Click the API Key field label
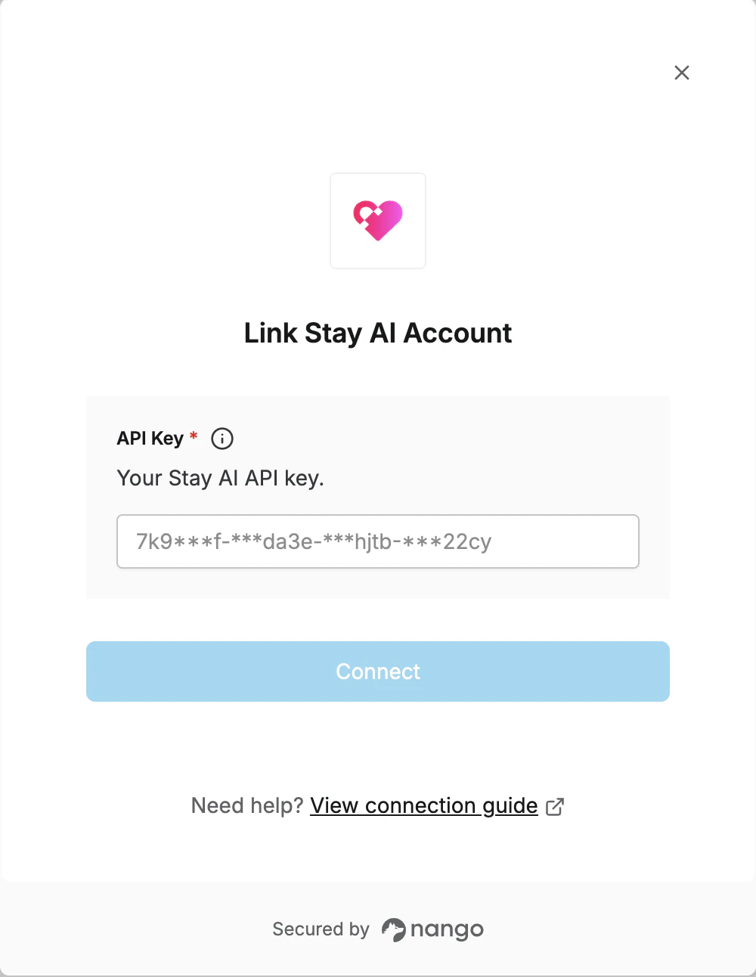This screenshot has height=977, width=756. [150, 439]
